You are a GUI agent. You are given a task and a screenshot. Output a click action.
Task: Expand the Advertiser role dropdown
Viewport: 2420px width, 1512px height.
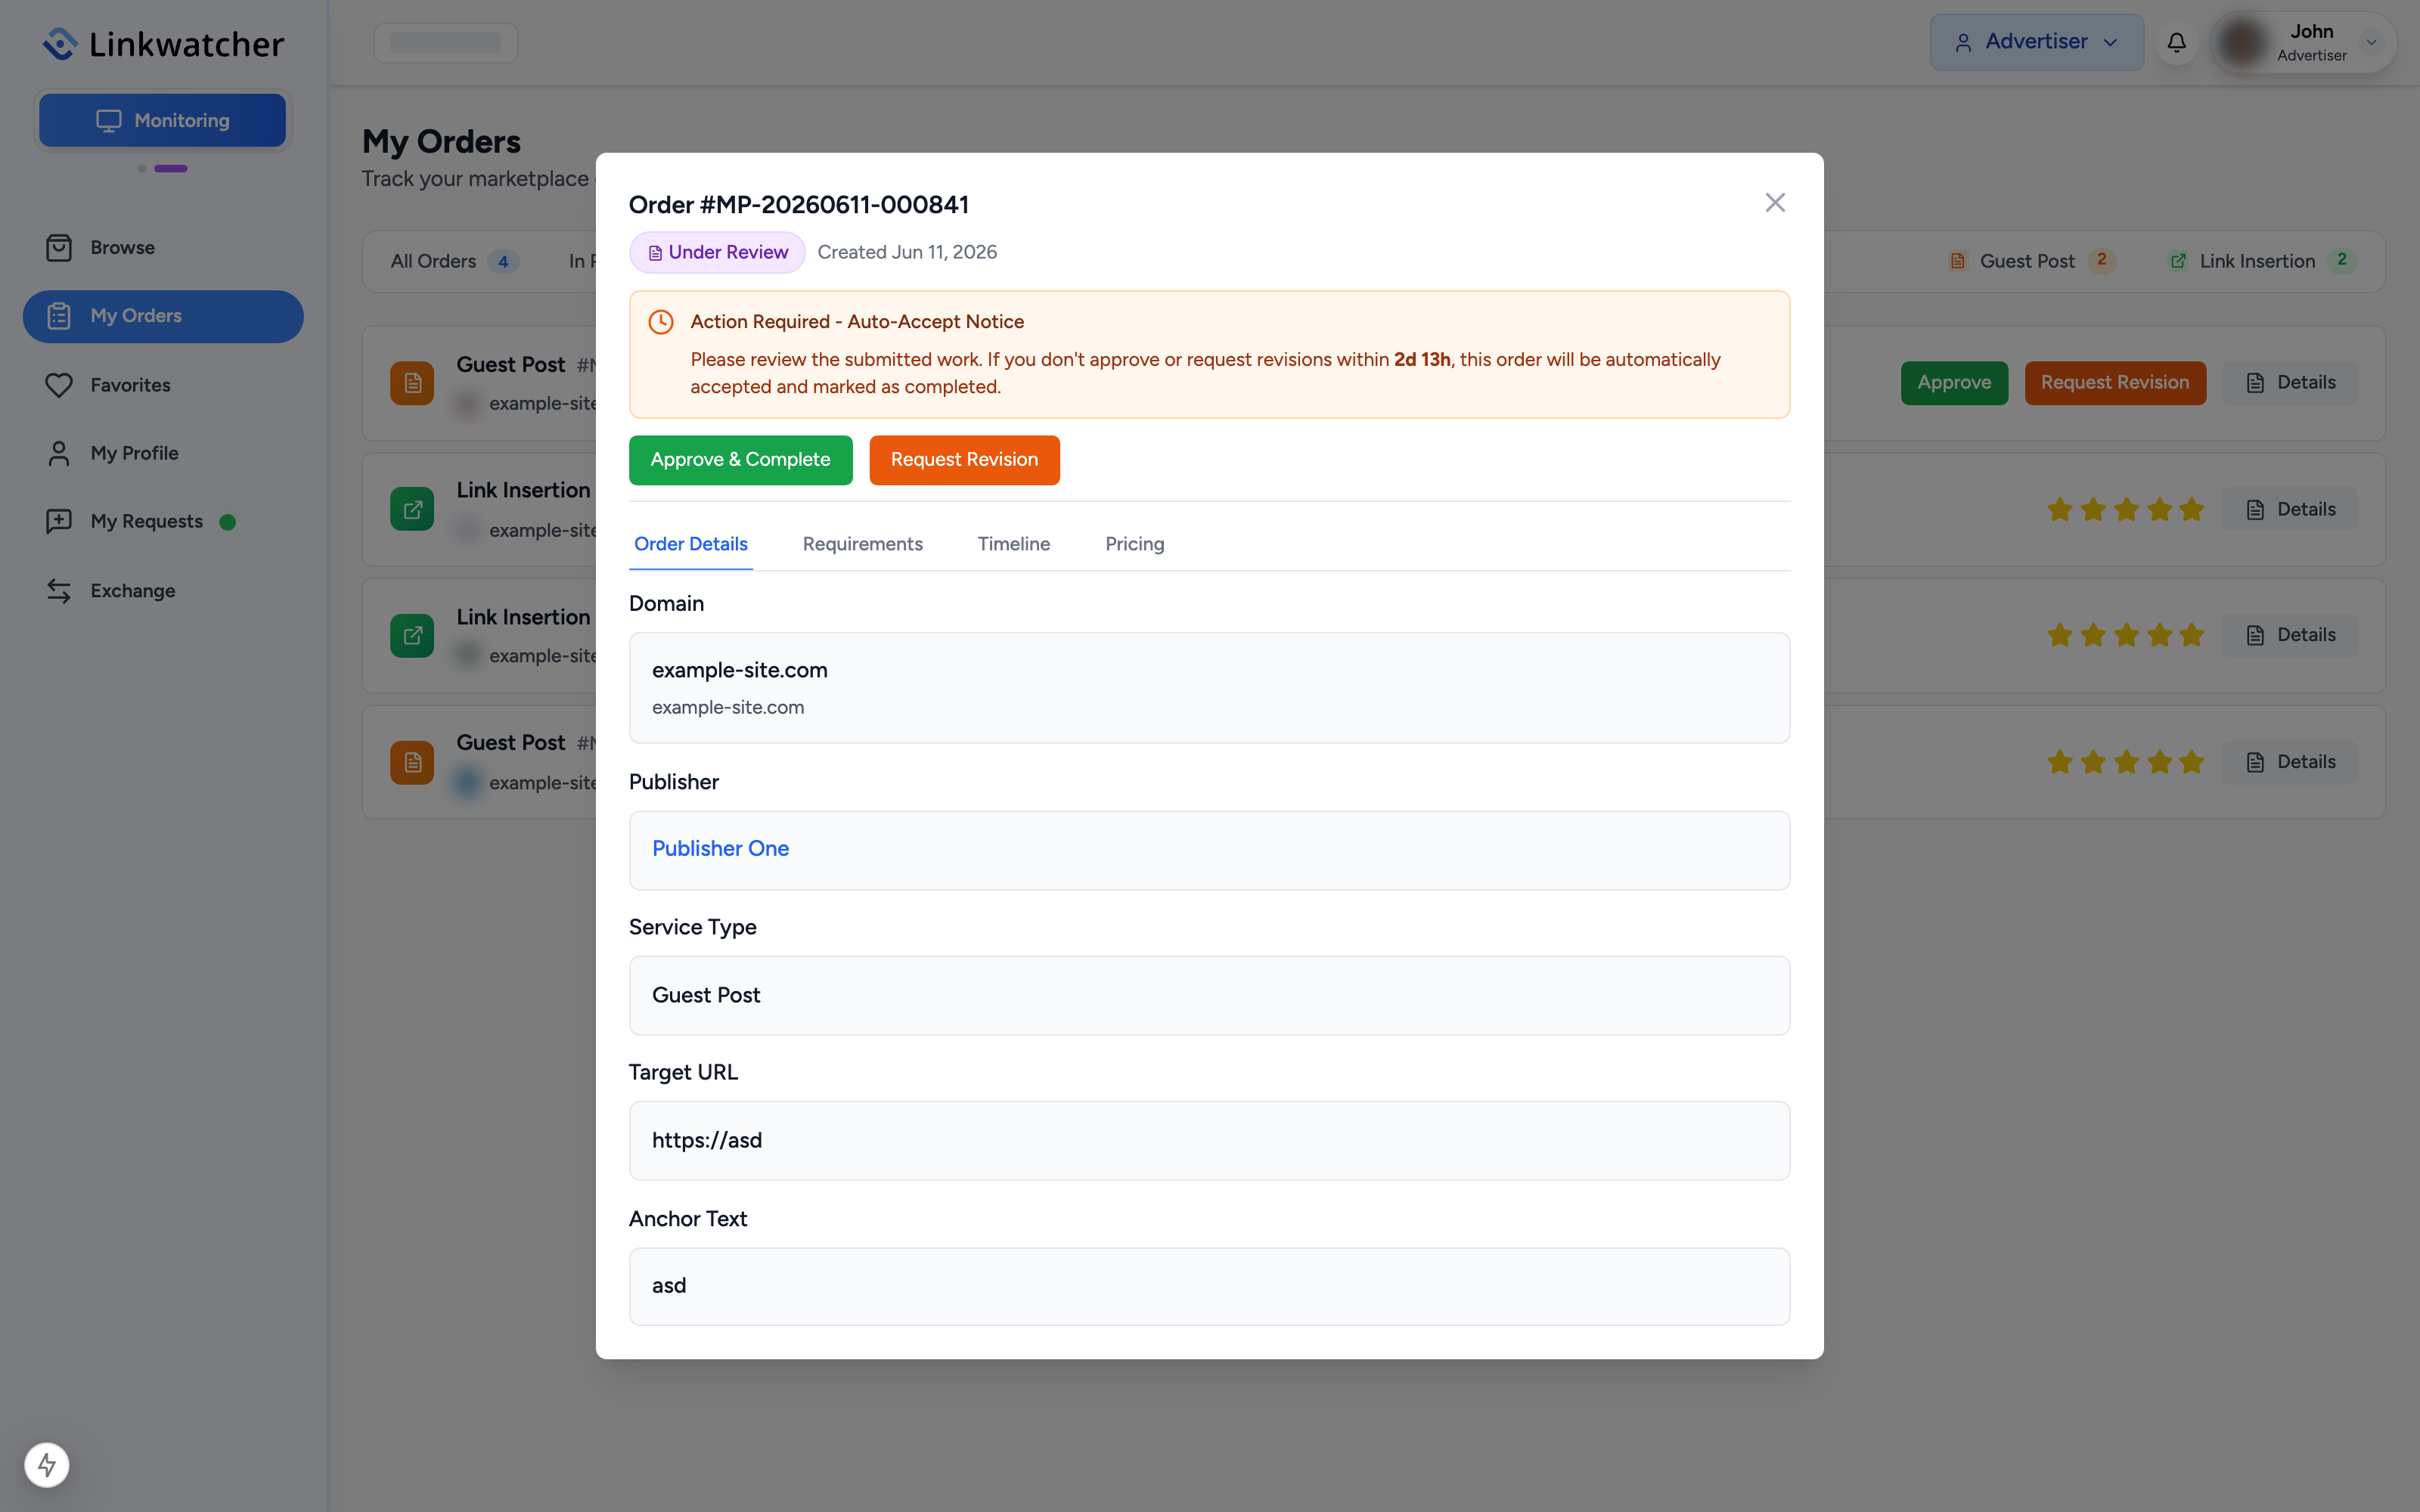pyautogui.click(x=2036, y=42)
